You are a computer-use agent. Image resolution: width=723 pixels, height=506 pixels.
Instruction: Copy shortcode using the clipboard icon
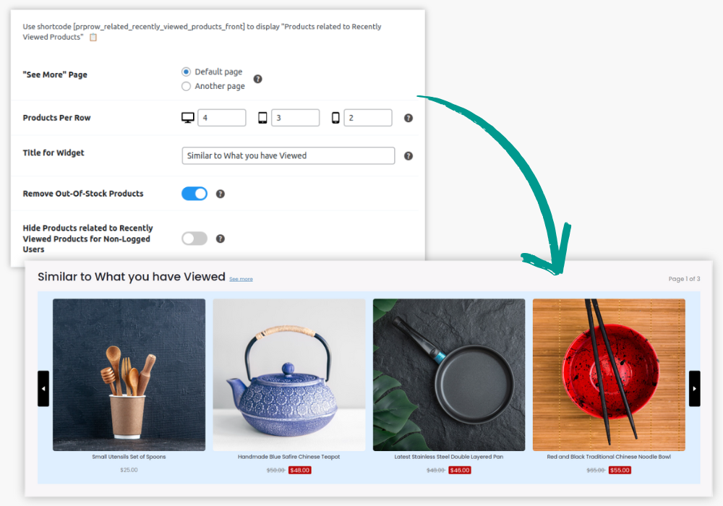point(93,37)
